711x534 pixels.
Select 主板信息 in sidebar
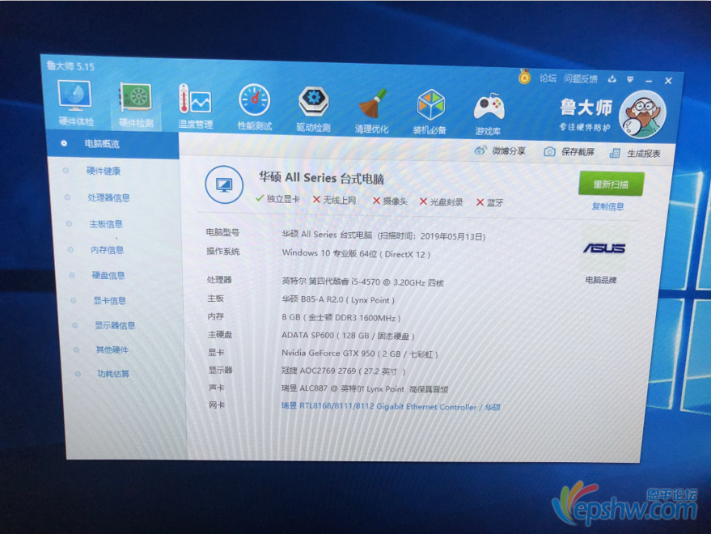tap(106, 223)
